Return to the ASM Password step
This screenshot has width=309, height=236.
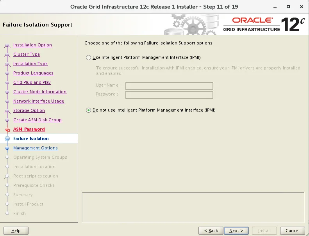pyautogui.click(x=29, y=129)
